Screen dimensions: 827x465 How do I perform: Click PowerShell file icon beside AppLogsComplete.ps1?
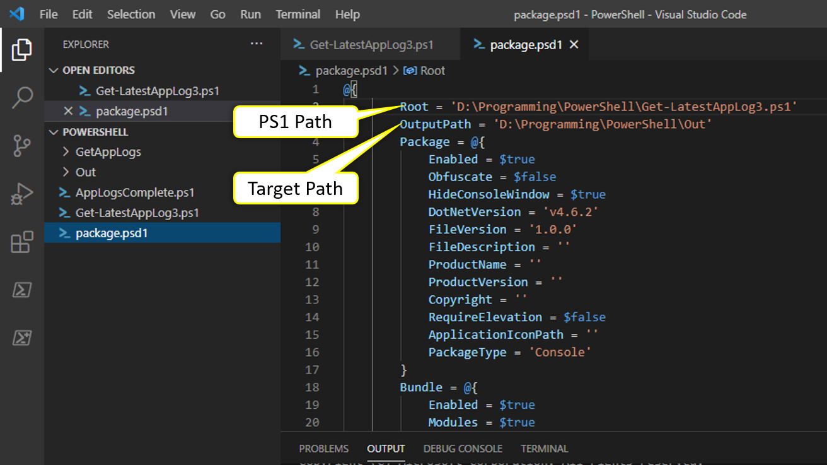64,192
